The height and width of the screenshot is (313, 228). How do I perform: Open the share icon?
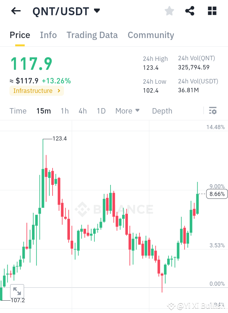190,10
